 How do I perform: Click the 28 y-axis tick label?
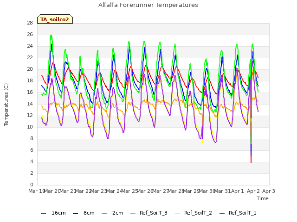(x=30, y=23)
